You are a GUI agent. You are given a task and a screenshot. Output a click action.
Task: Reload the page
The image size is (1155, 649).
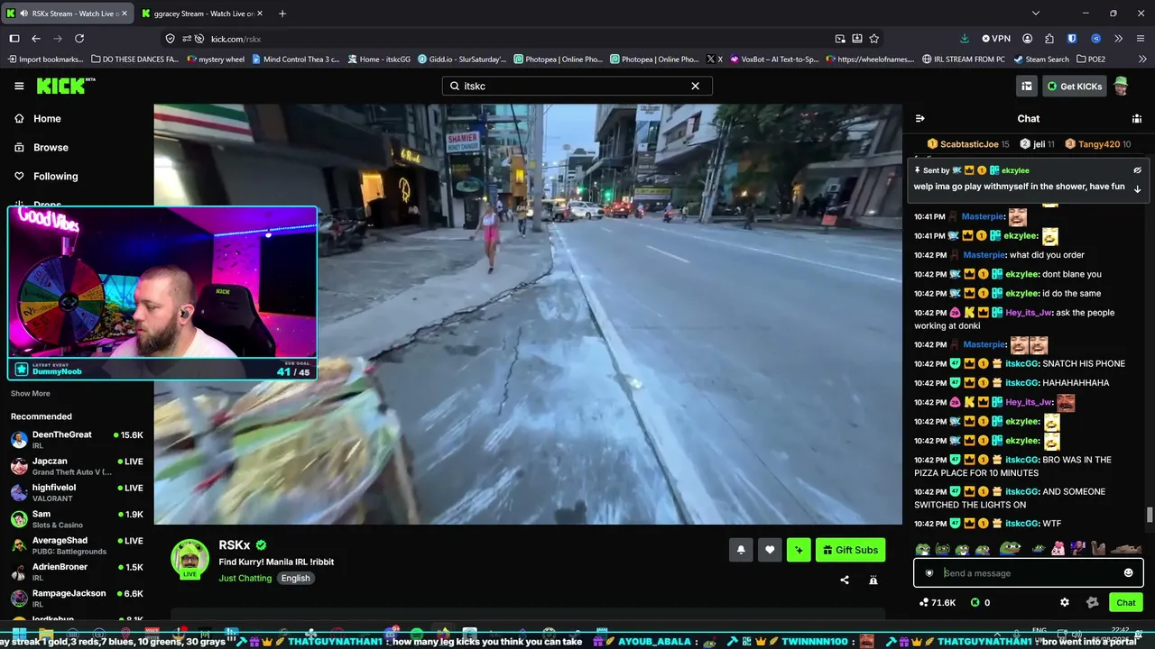pos(79,39)
